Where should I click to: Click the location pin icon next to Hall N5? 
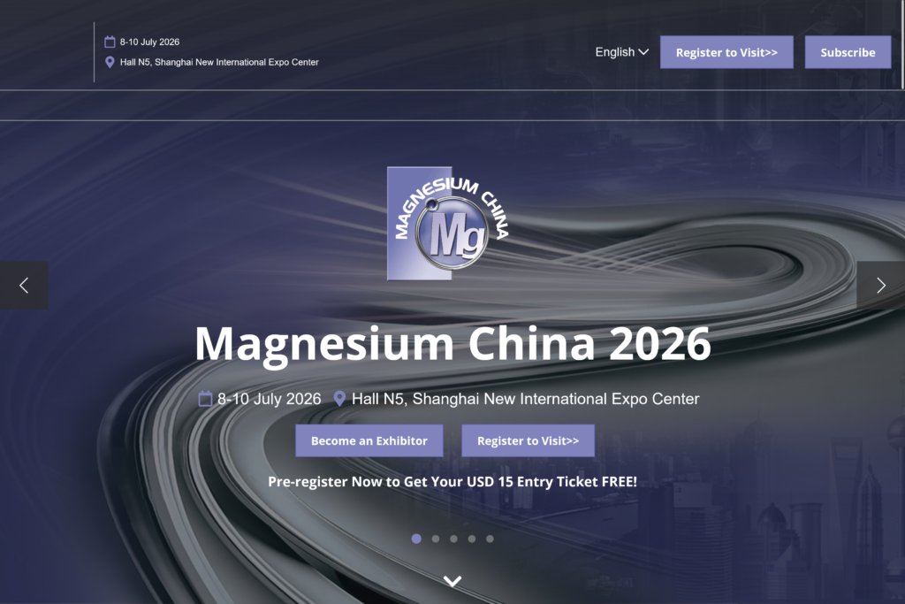[110, 62]
